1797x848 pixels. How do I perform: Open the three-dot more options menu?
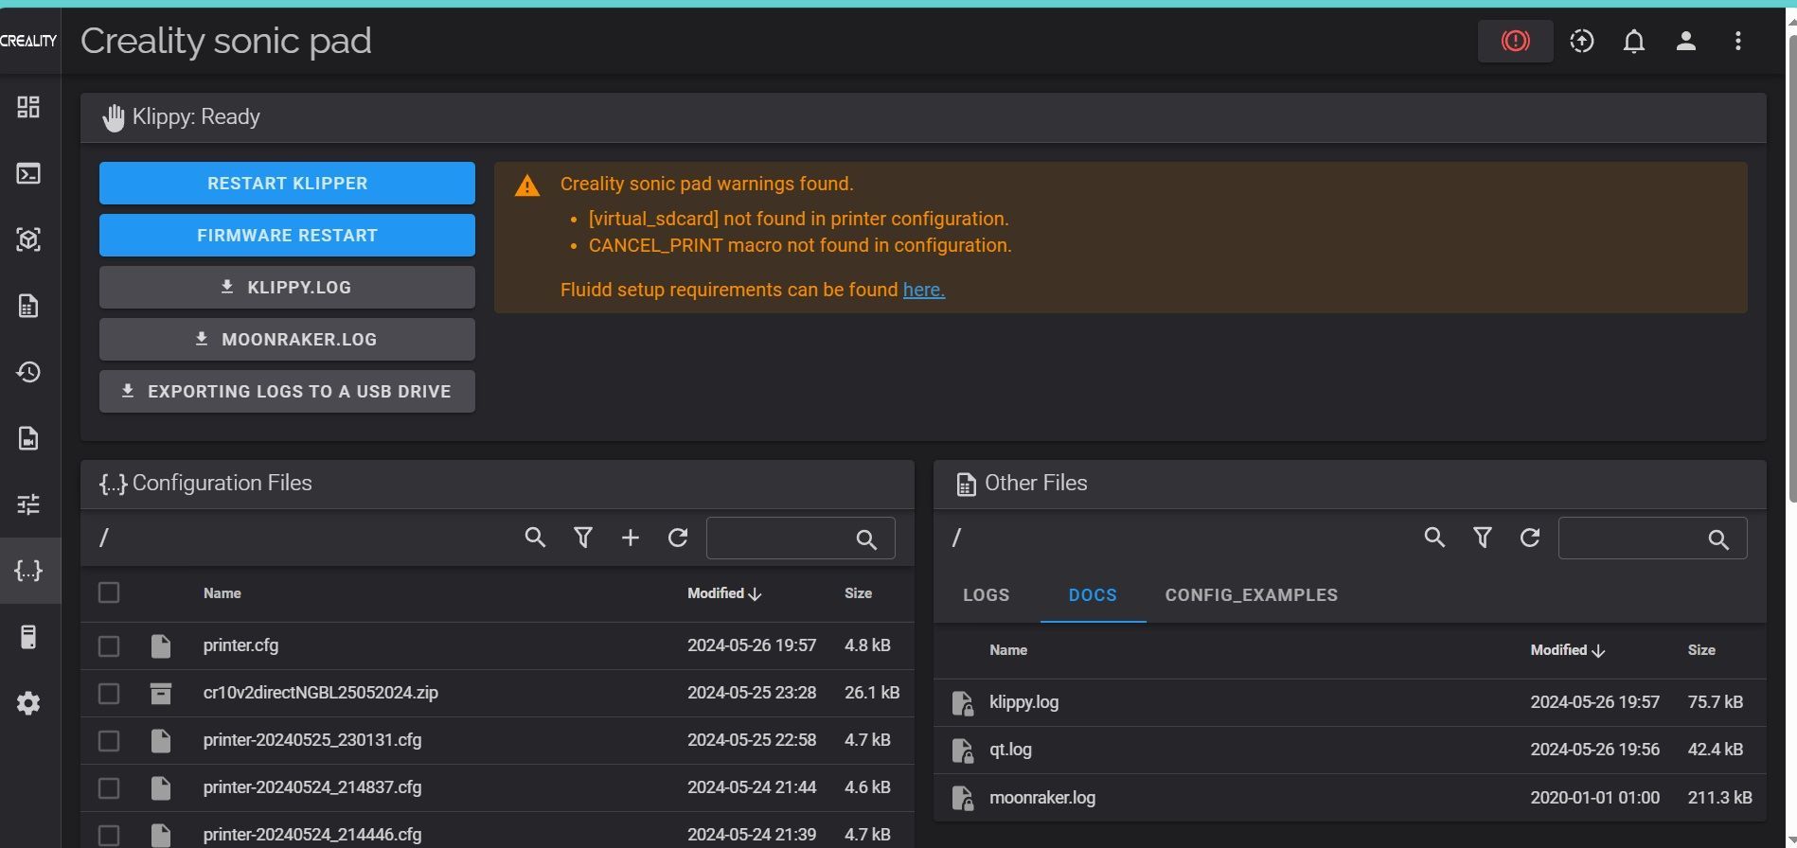[x=1737, y=41]
